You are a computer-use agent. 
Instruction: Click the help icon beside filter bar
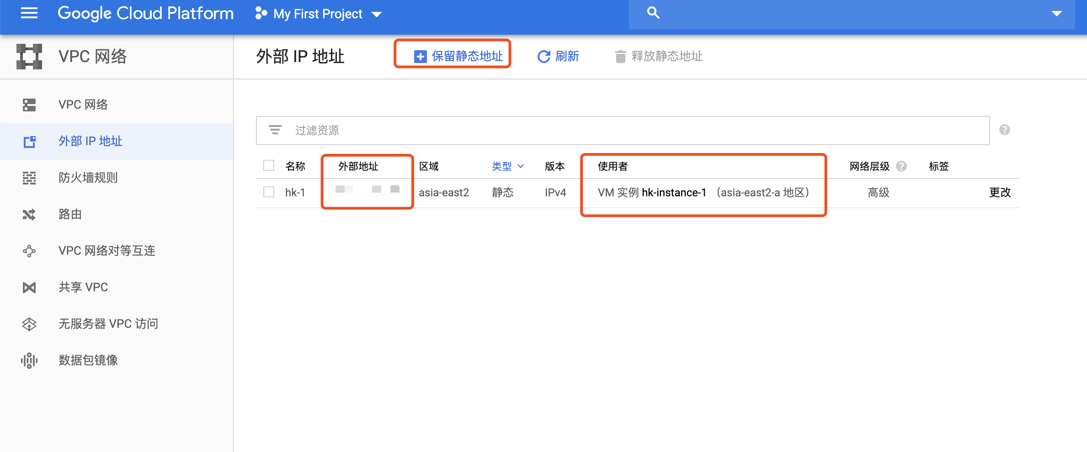1005,130
